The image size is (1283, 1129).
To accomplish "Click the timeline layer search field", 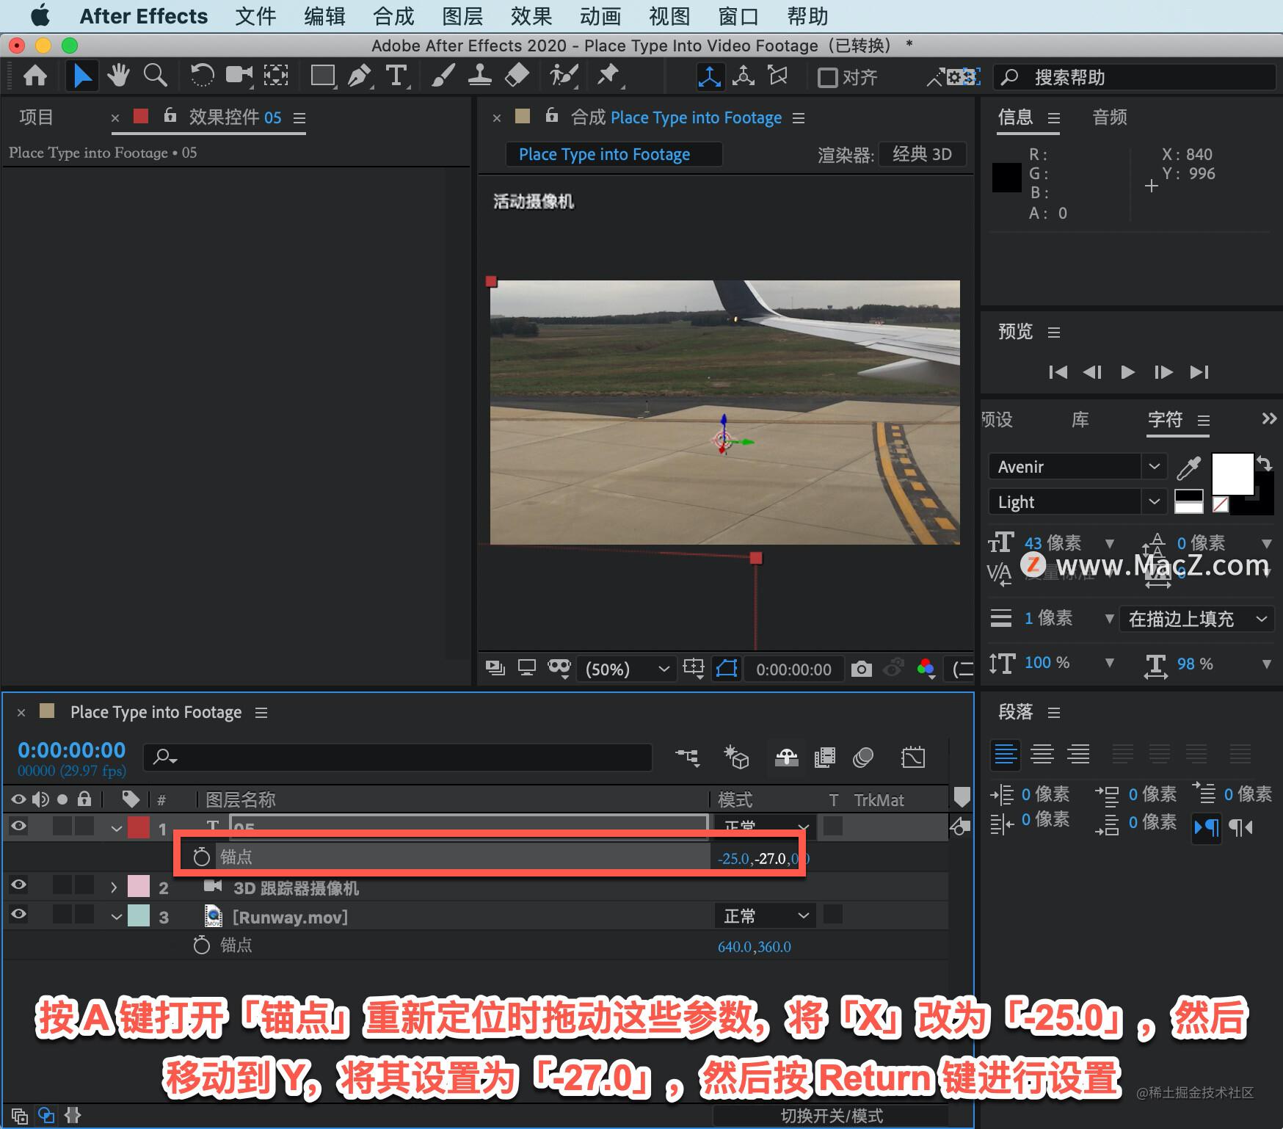I will tap(398, 757).
